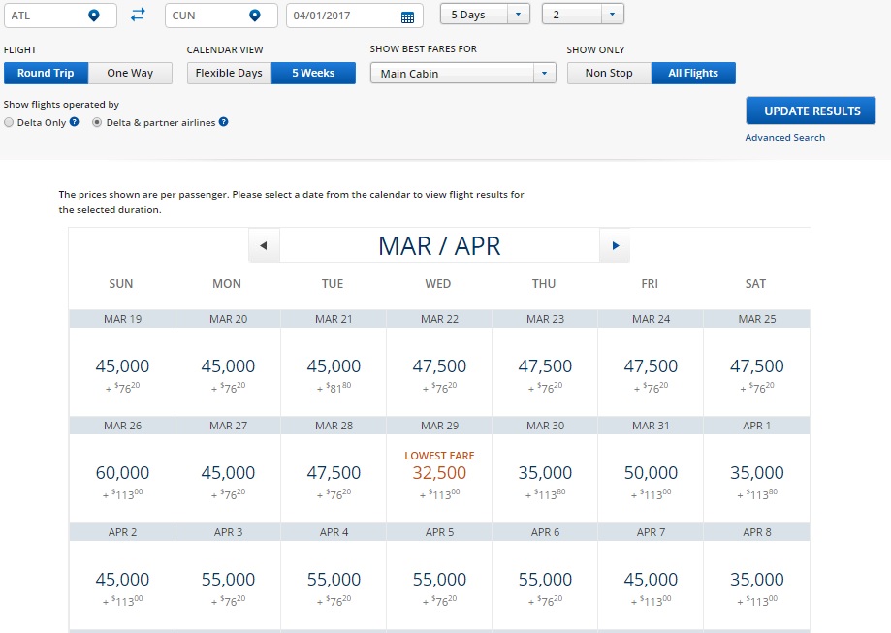
Task: Select the APR 7 fare 45,000
Action: [x=651, y=585]
